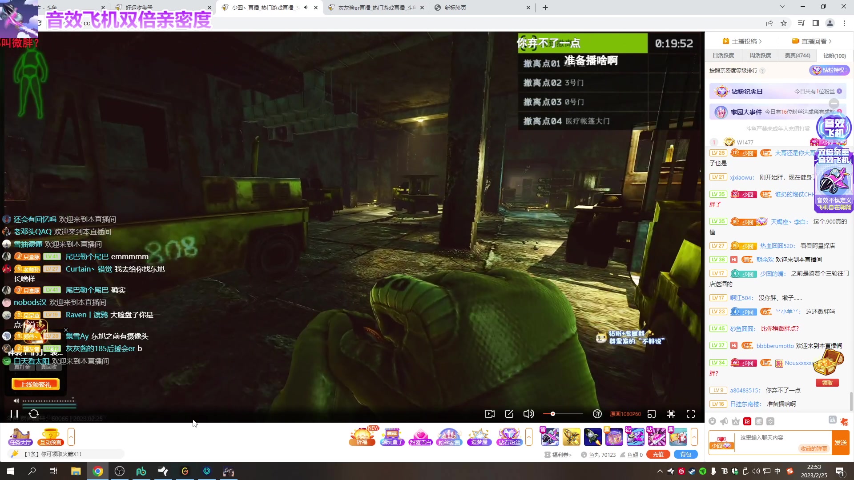Screen dimensions: 854x480
Task: Select fan badge 少囧 dropdown
Action: pos(721,443)
